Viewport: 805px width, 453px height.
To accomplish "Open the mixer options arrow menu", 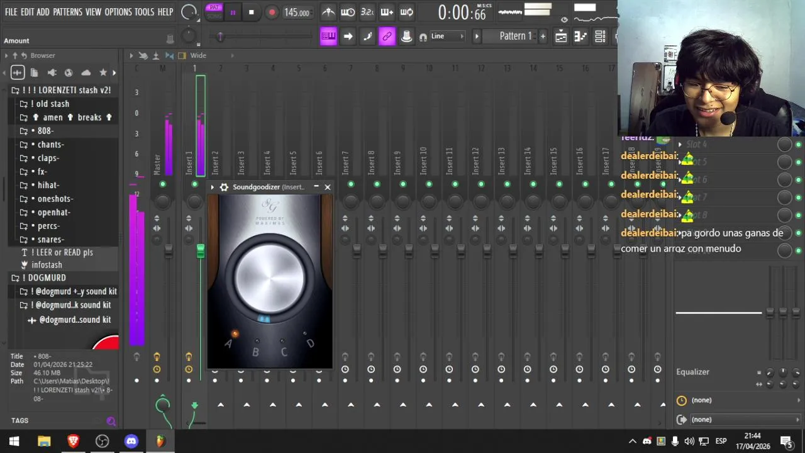I will tap(131, 56).
